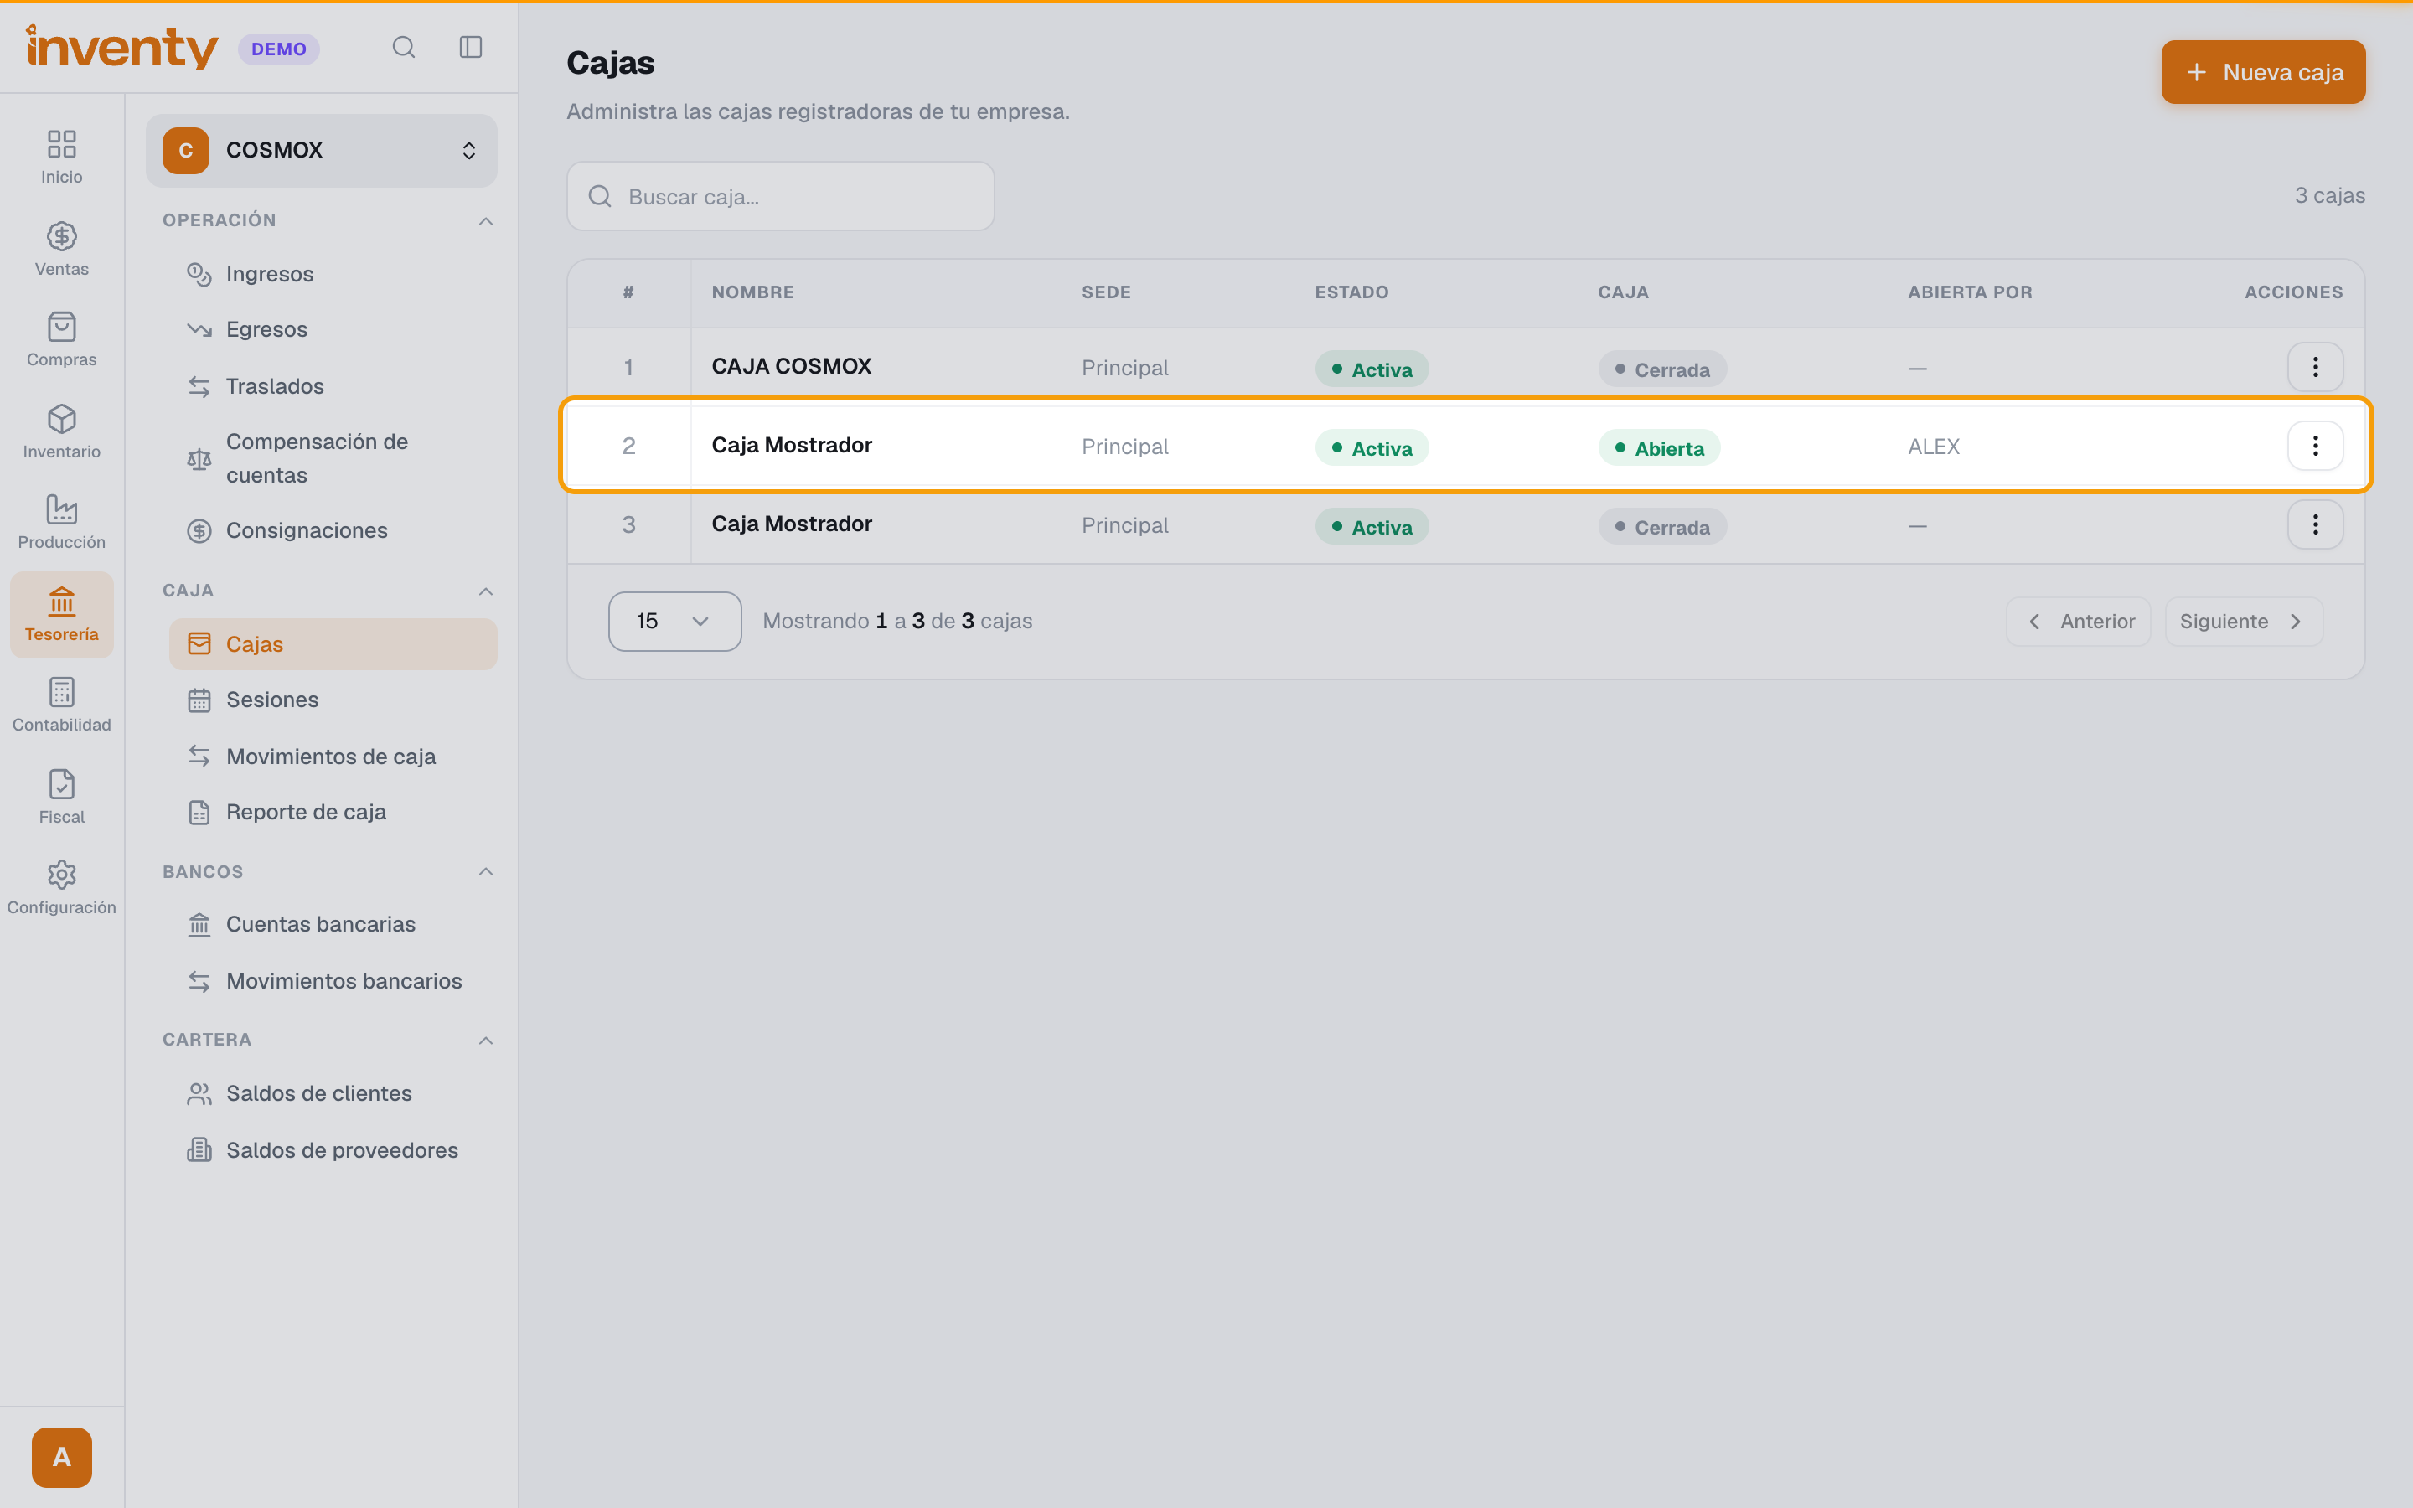Open Movimientos de caja menu item
This screenshot has height=1508, width=2413.
(x=333, y=757)
